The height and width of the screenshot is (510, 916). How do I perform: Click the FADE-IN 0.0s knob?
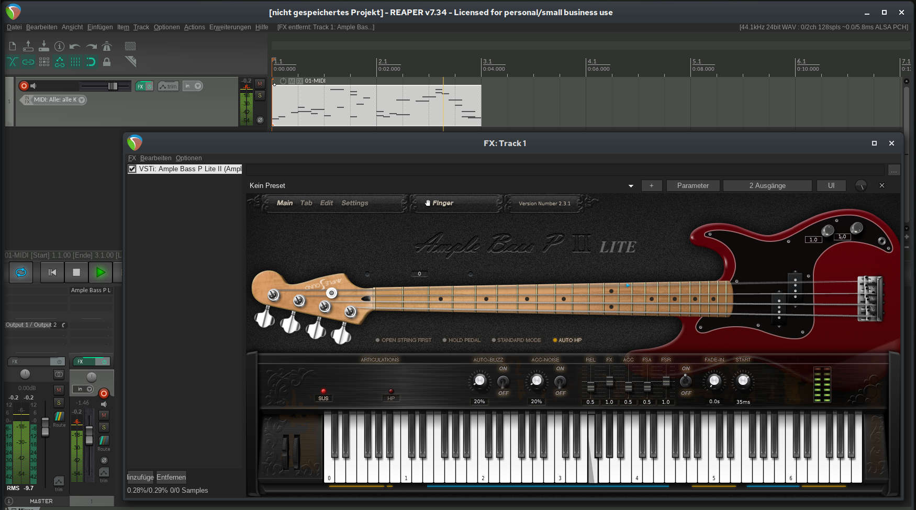[x=714, y=381]
